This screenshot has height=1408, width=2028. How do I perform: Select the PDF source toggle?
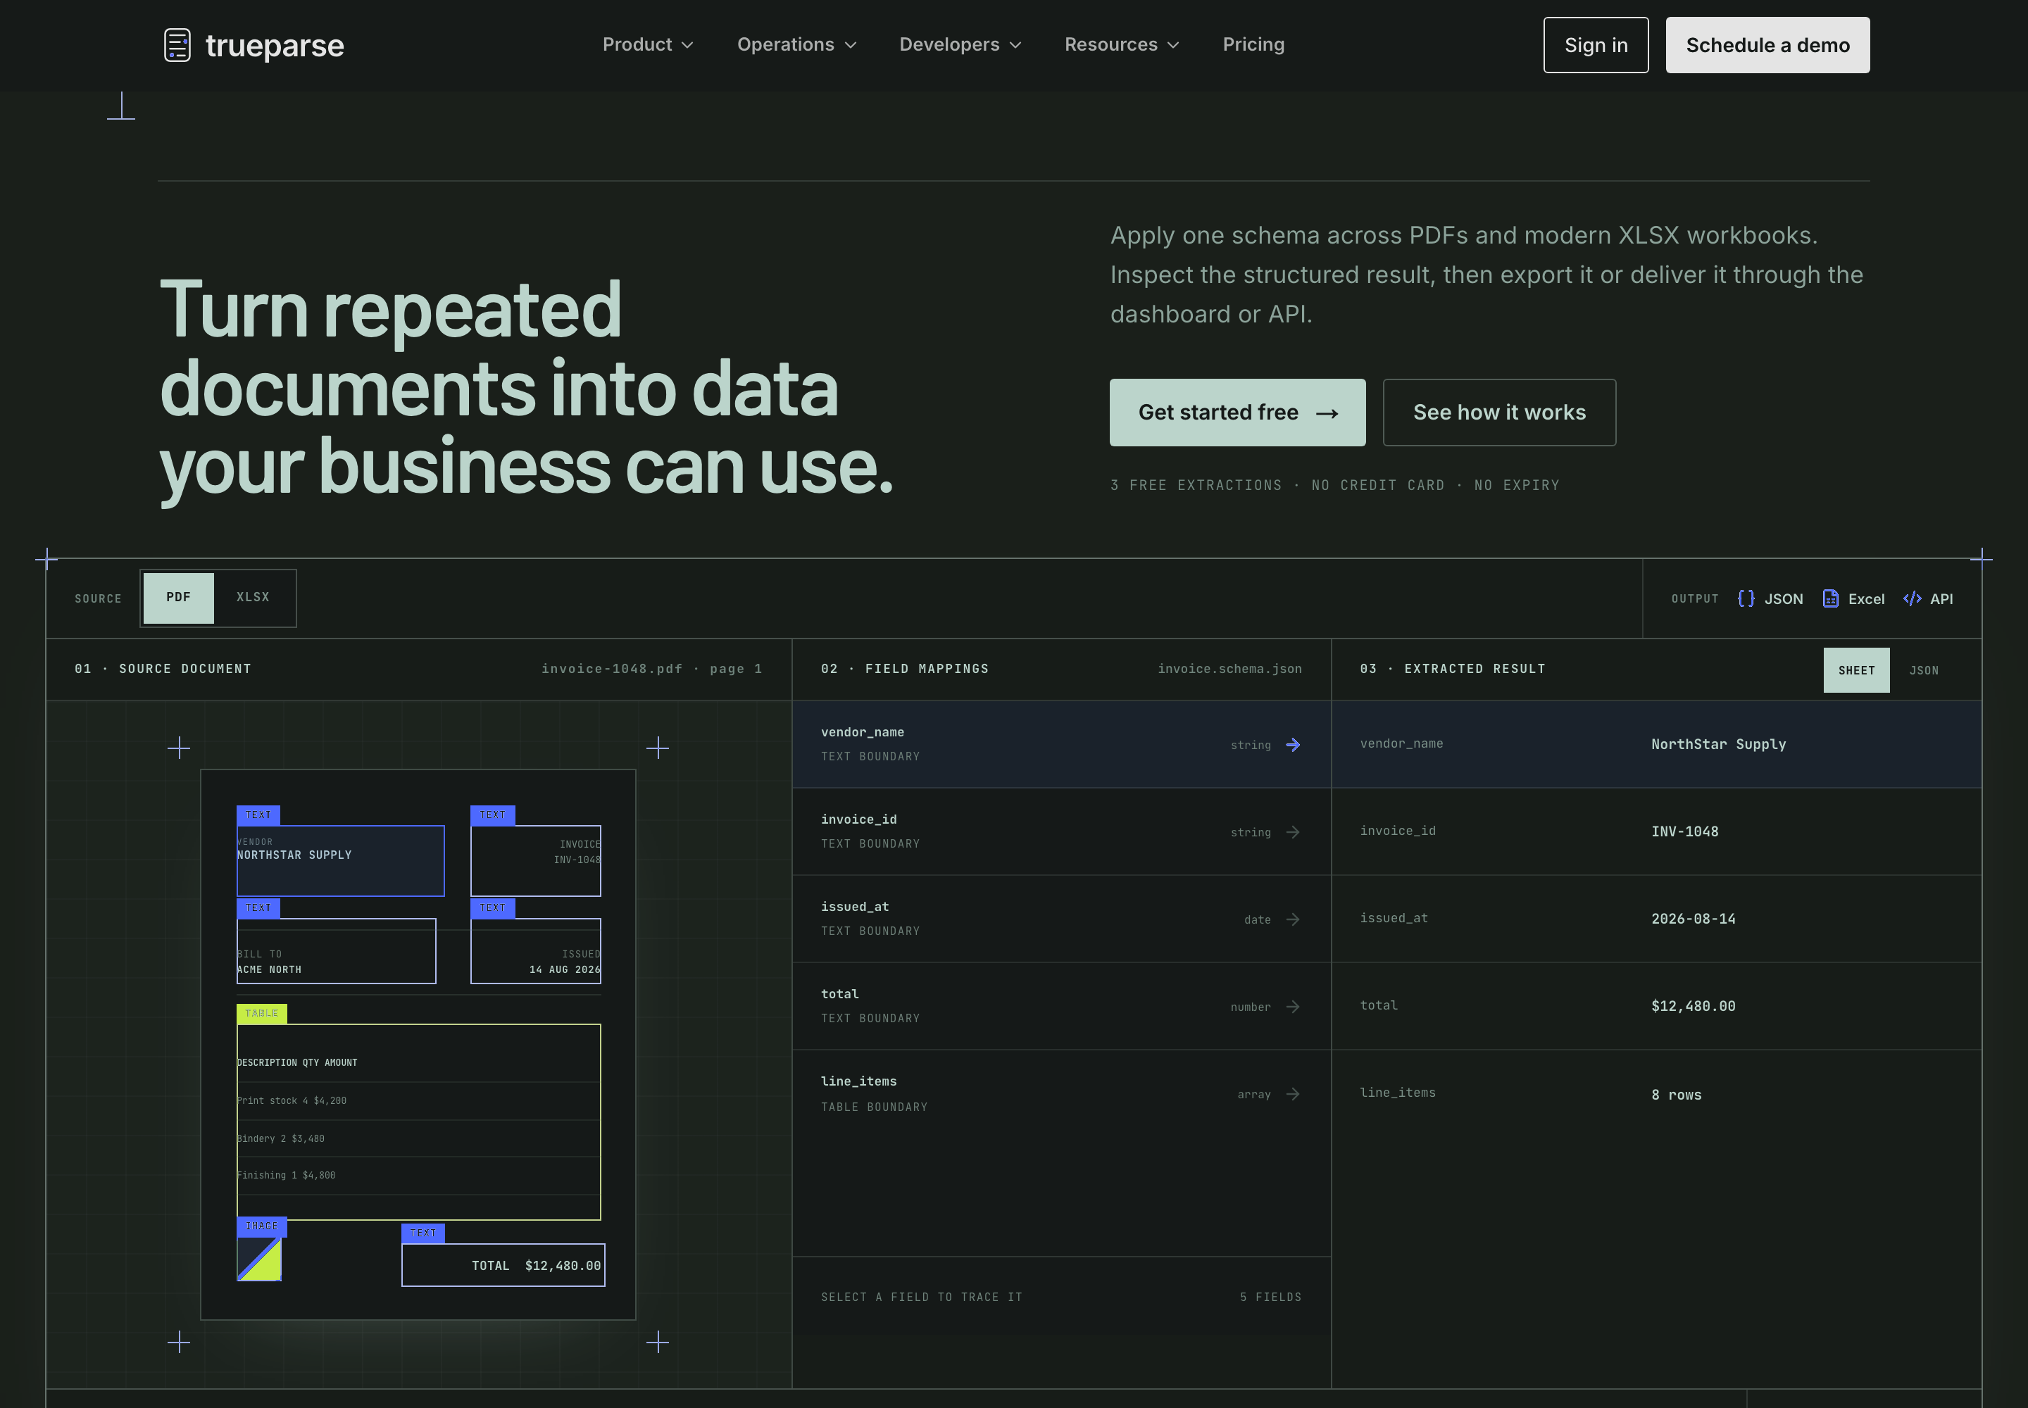pos(178,597)
